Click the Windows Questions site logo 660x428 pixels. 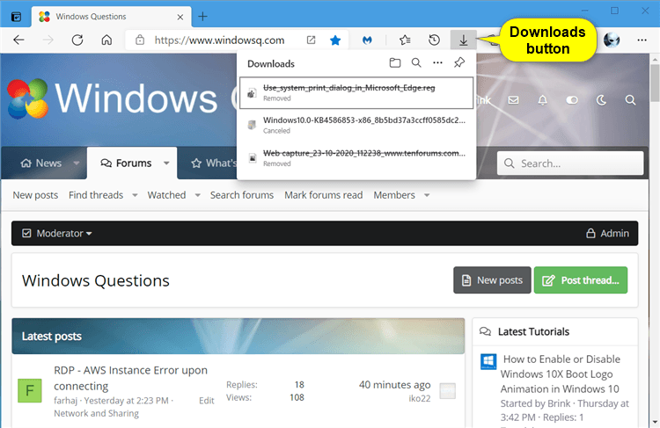[x=113, y=99]
